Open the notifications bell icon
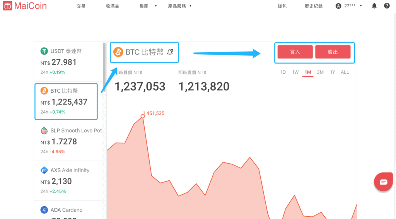This screenshot has width=396, height=219. 374,6
